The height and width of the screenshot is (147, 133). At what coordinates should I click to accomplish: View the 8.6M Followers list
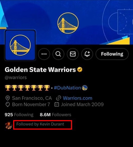click(x=55, y=115)
